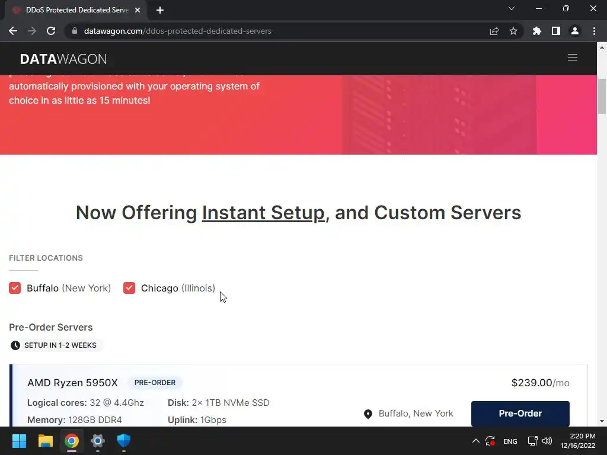Open the volume speaker tray icon

point(547,441)
